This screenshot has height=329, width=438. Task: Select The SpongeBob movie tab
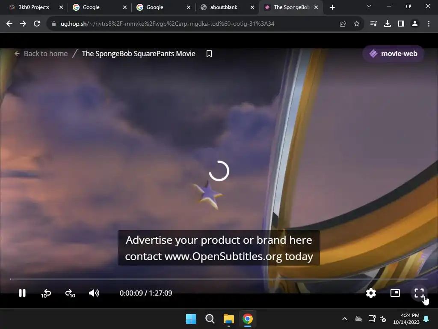pos(292,7)
